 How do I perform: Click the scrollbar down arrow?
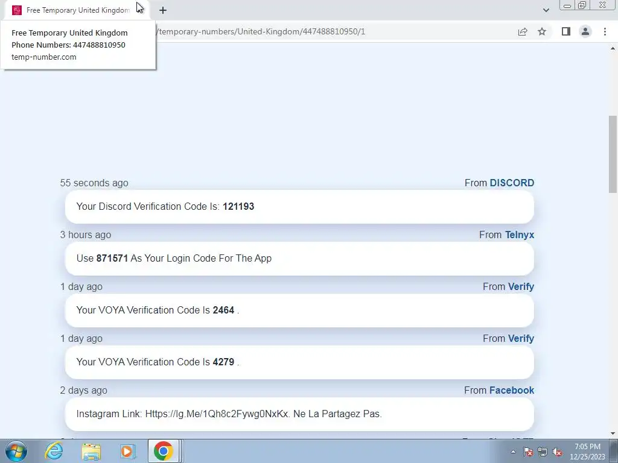(x=613, y=433)
